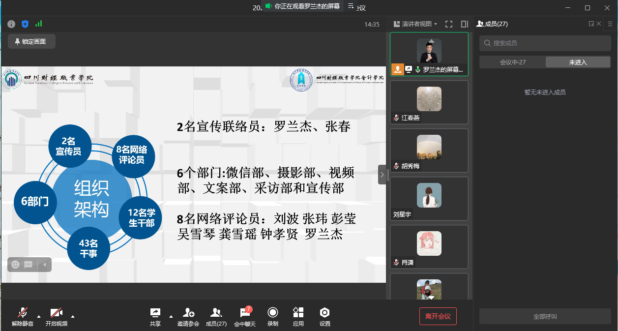Select 胡秀梅's video thumbnail
The height and width of the screenshot is (331, 618).
tap(429, 150)
